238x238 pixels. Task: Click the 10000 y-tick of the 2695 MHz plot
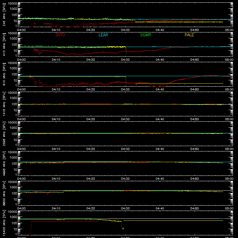click(x=12, y=123)
